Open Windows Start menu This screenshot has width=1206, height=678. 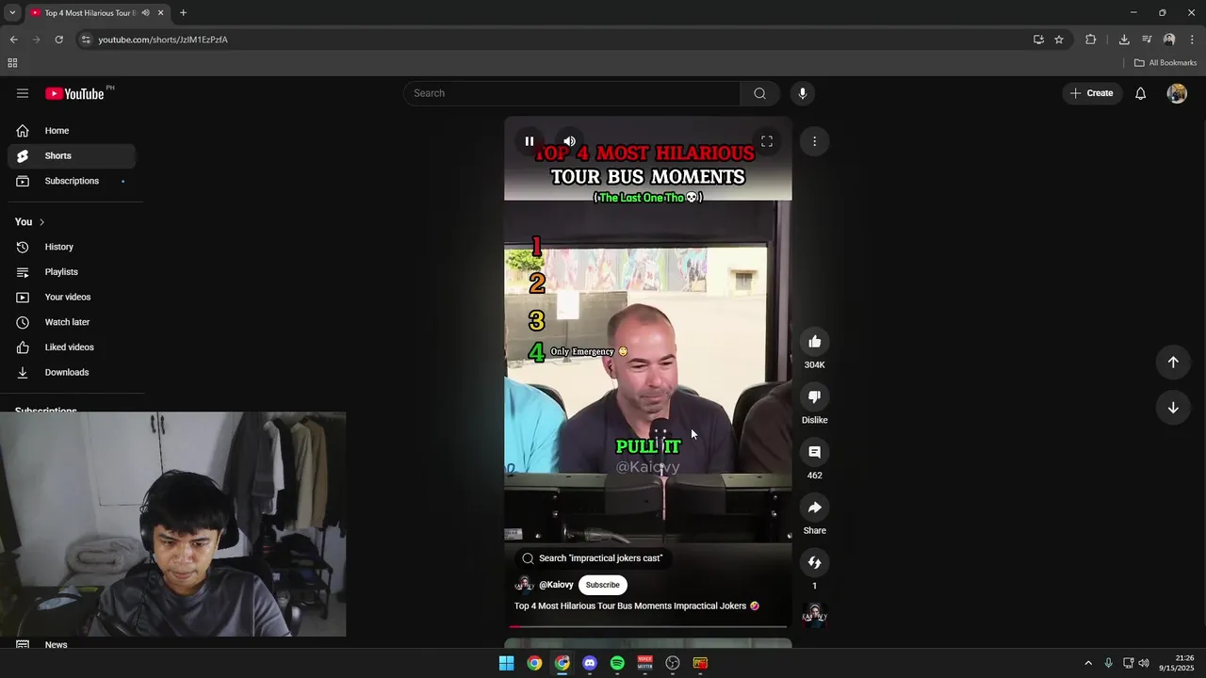click(x=506, y=663)
